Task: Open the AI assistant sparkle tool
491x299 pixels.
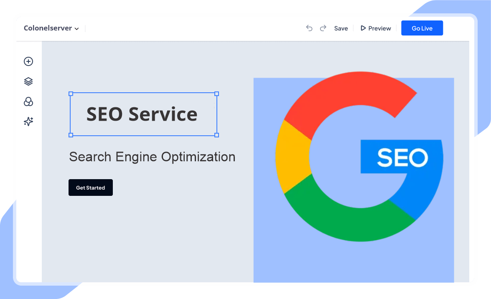Action: (28, 122)
